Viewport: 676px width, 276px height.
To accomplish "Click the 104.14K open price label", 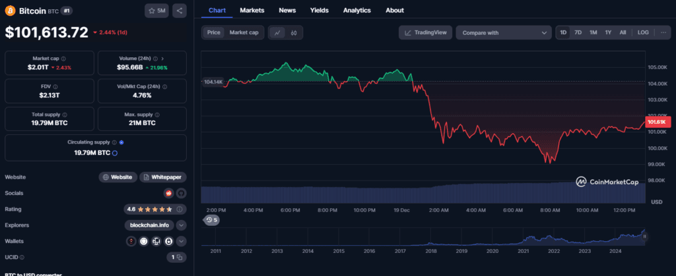I will click(x=213, y=82).
